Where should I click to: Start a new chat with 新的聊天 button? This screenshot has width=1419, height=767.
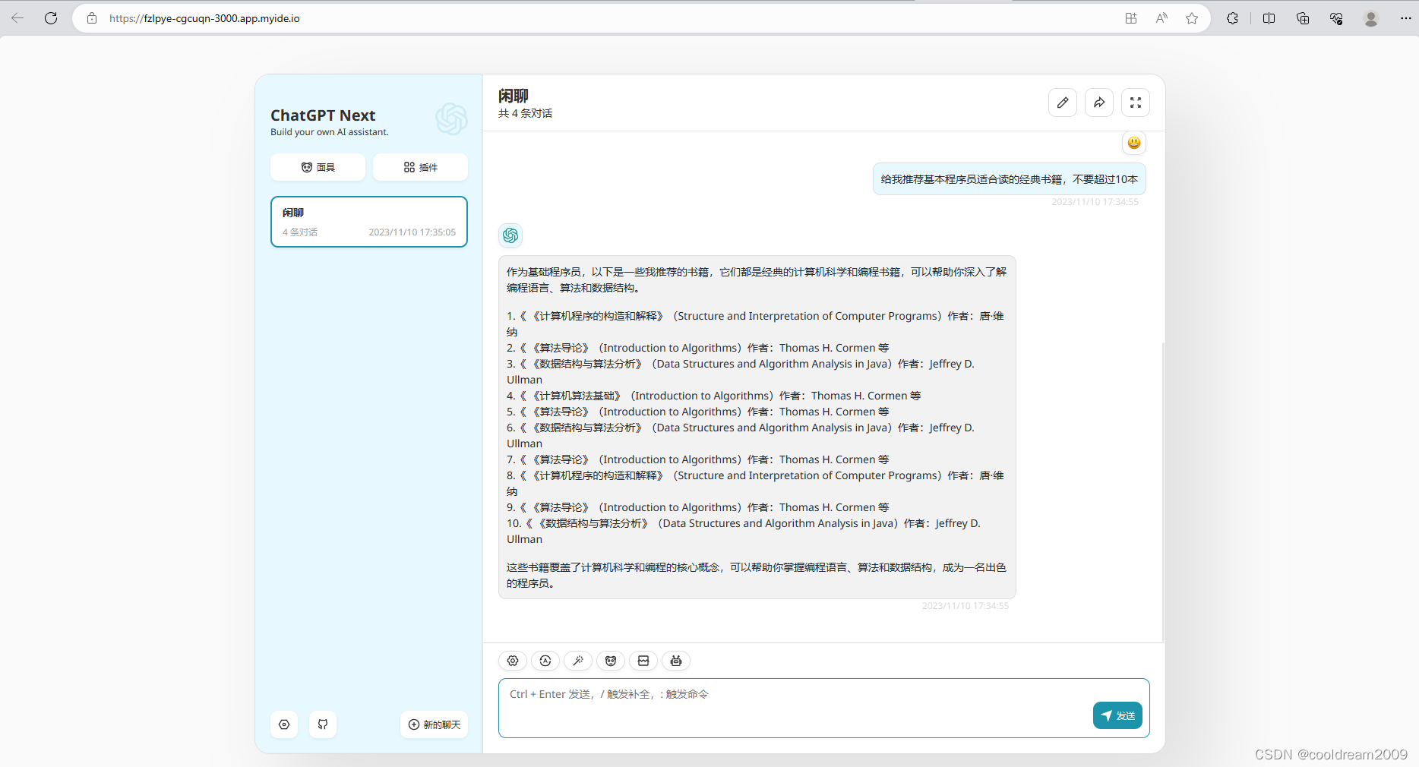coord(434,724)
